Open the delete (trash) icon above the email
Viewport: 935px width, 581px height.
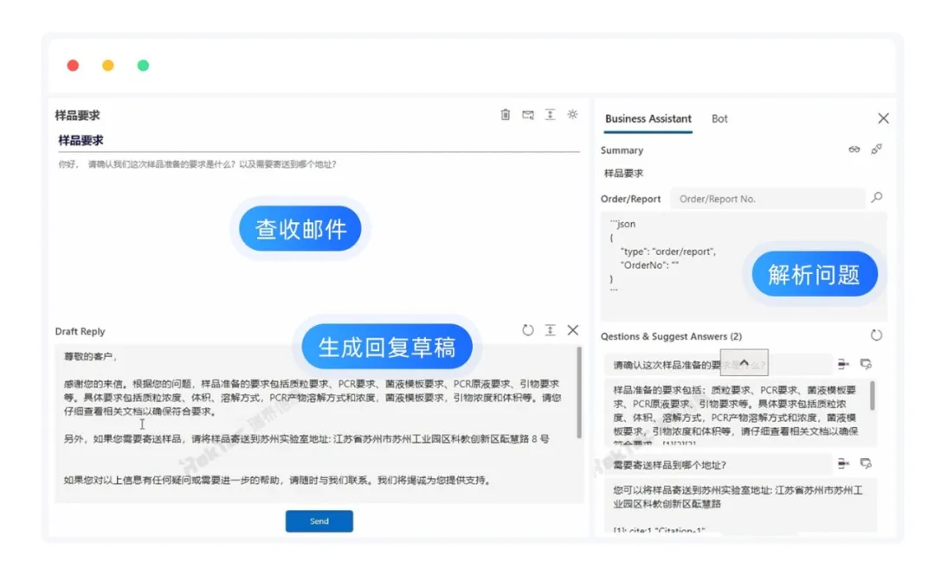[x=506, y=113]
